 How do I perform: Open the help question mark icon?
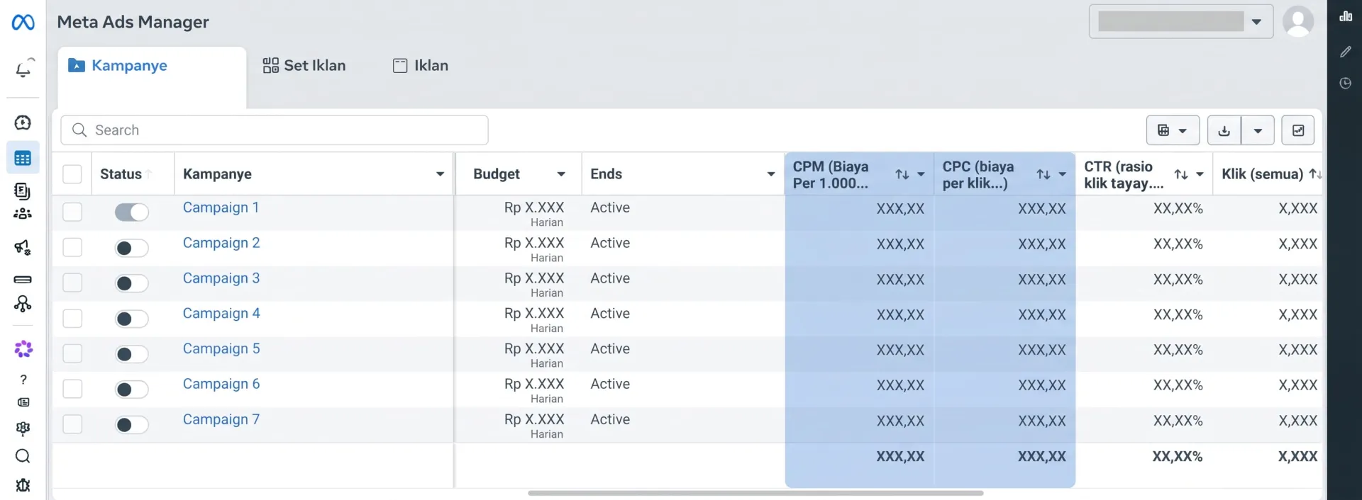coord(23,380)
